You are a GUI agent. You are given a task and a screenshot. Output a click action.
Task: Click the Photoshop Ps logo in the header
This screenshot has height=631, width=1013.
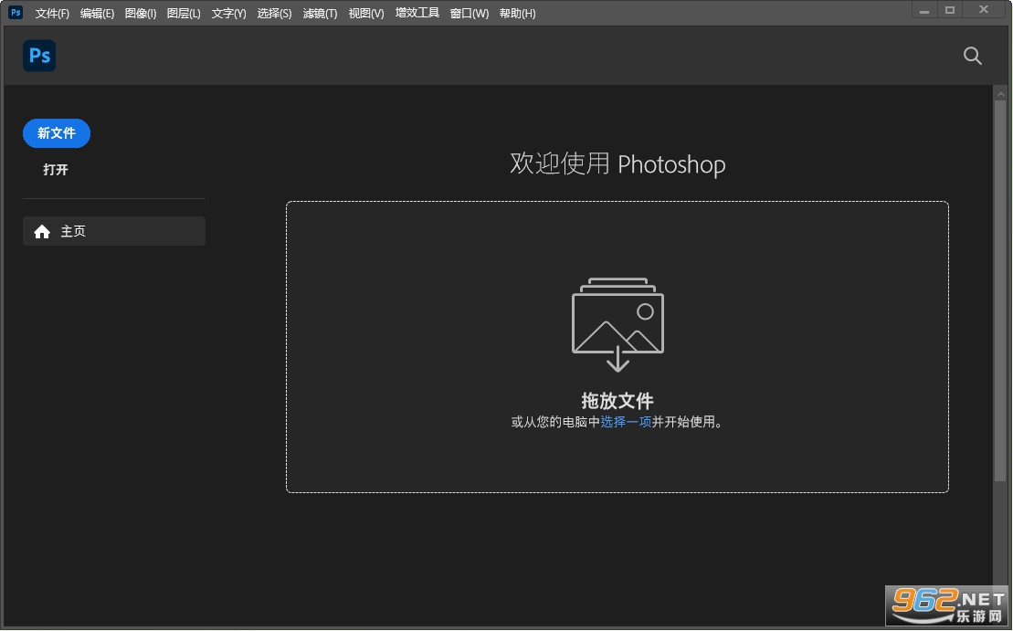pyautogui.click(x=39, y=56)
